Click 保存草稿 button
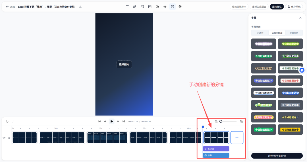 294,7
